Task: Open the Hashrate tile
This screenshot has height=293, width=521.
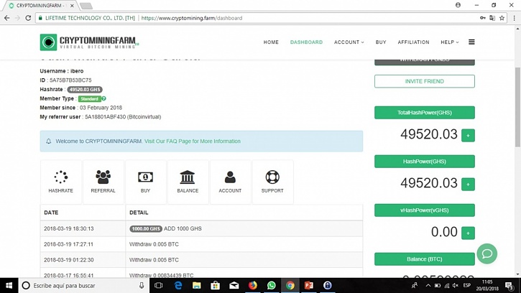Action: pos(61,181)
